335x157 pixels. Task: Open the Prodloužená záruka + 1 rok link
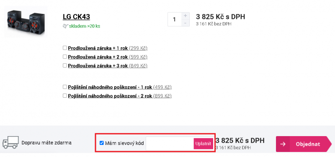tap(98, 48)
